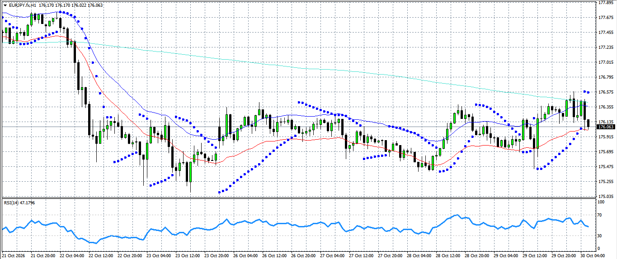Click time axis label 29 Oct 12:00
The height and width of the screenshot is (259, 617).
[535, 255]
